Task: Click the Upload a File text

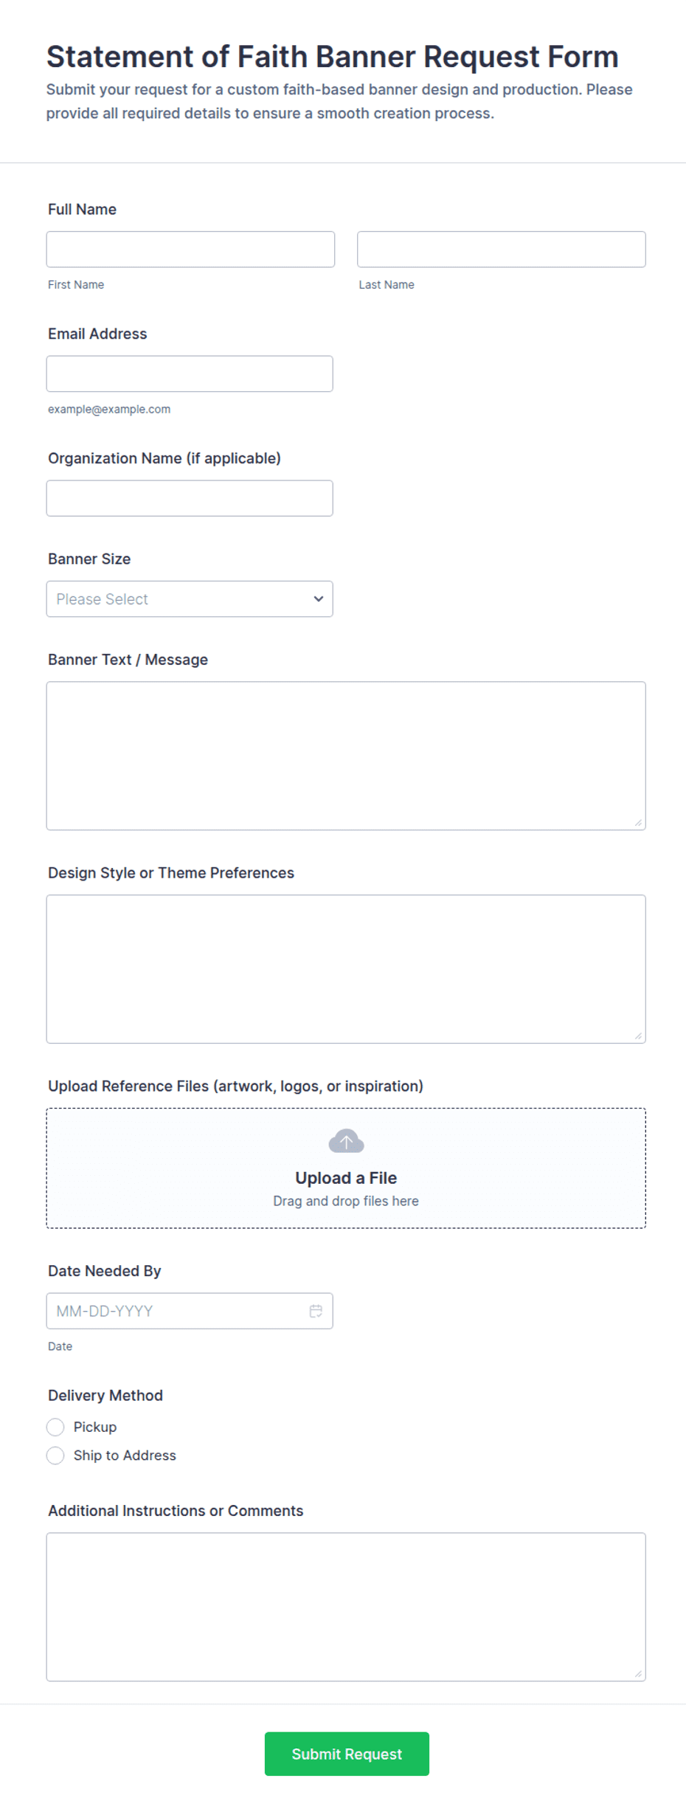Action: (346, 1178)
